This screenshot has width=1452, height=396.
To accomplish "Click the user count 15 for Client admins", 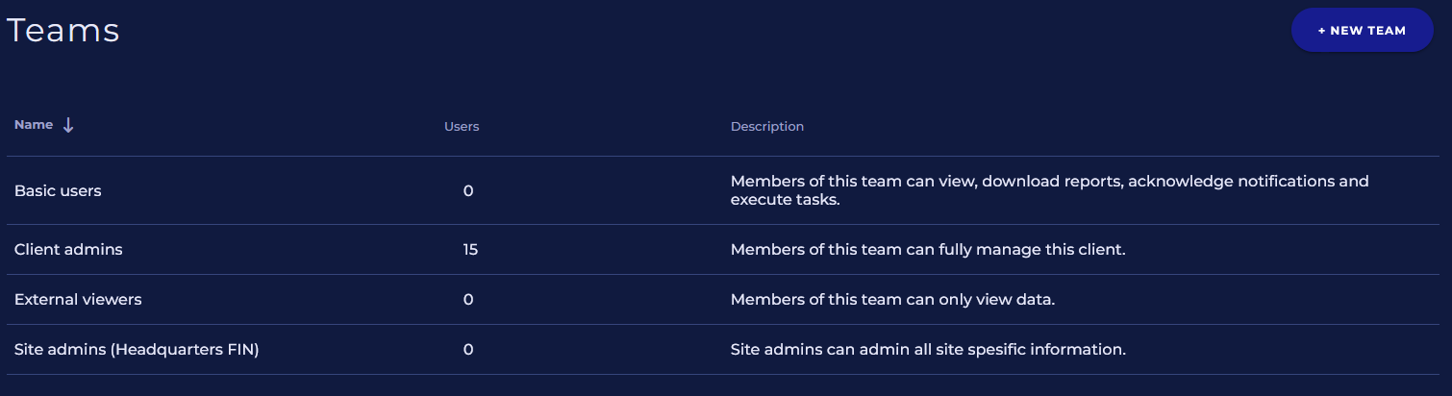I will click(469, 250).
